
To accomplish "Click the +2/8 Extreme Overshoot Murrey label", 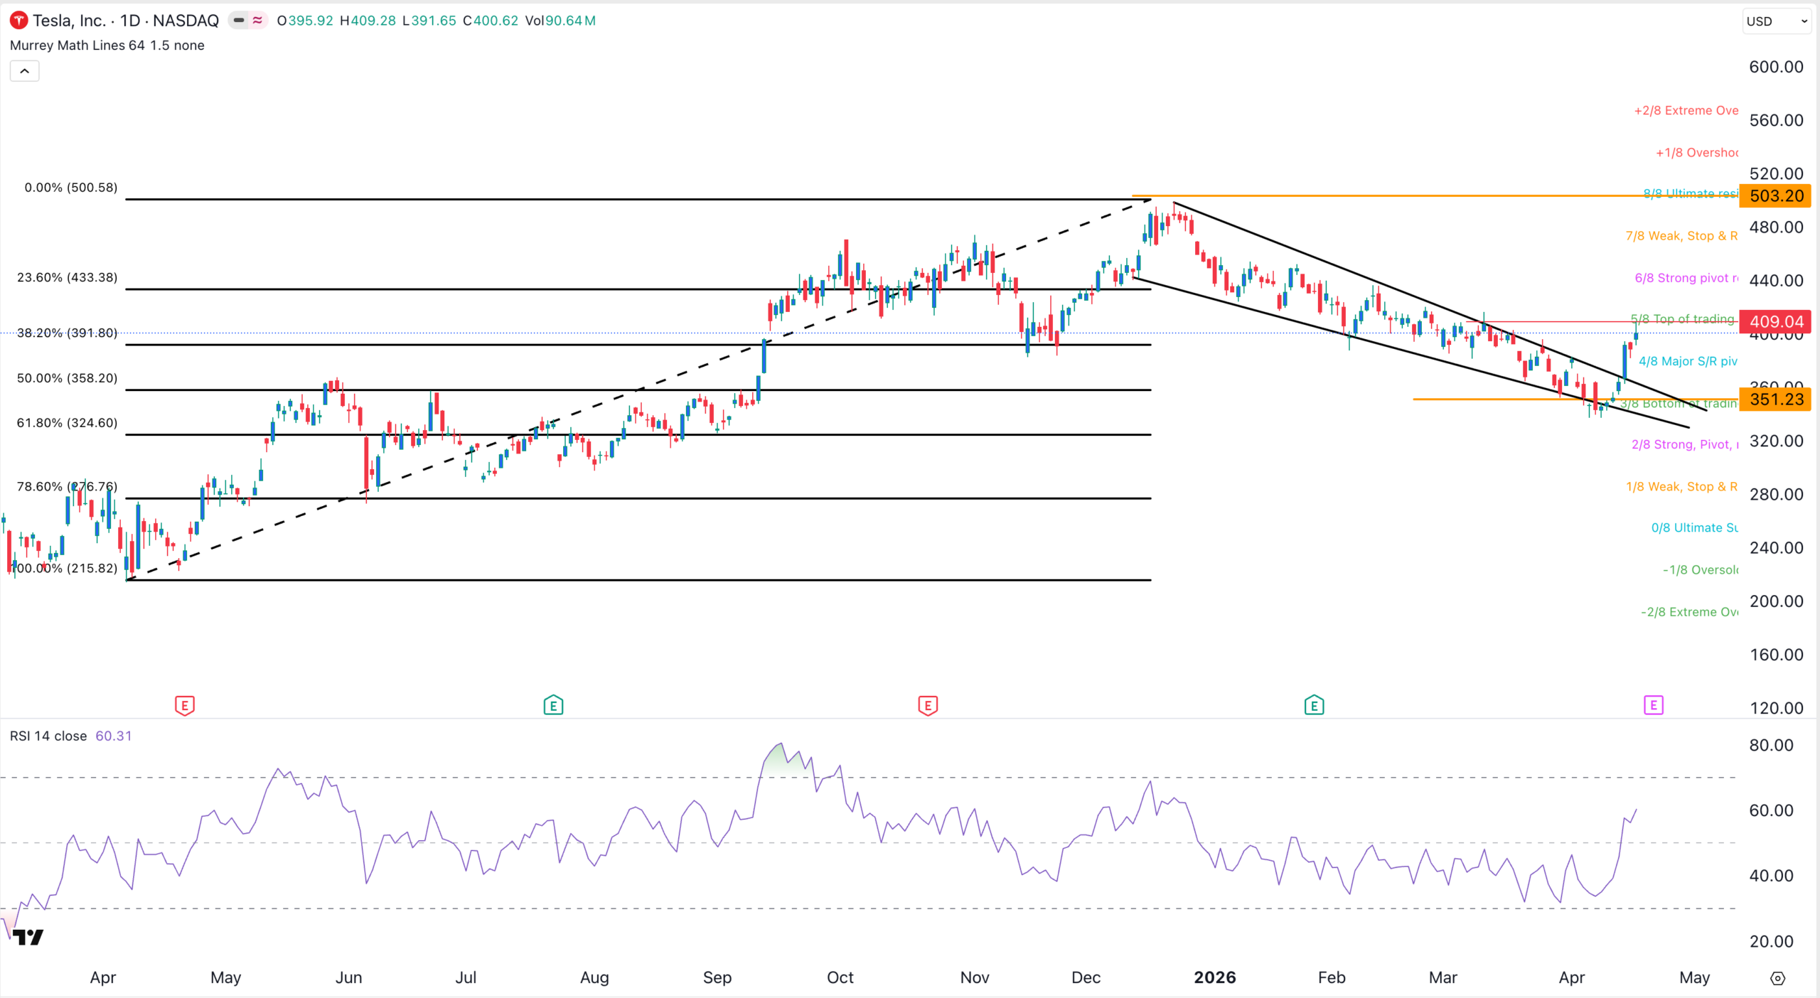I will [x=1686, y=111].
